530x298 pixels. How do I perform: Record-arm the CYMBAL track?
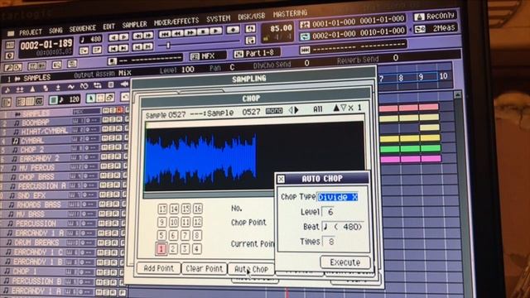pos(119,138)
